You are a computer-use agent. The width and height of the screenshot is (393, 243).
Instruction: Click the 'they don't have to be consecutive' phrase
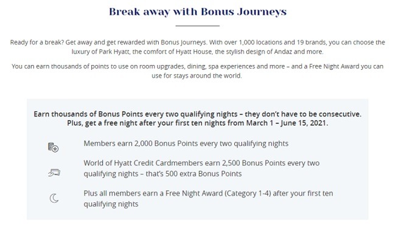click(x=303, y=114)
